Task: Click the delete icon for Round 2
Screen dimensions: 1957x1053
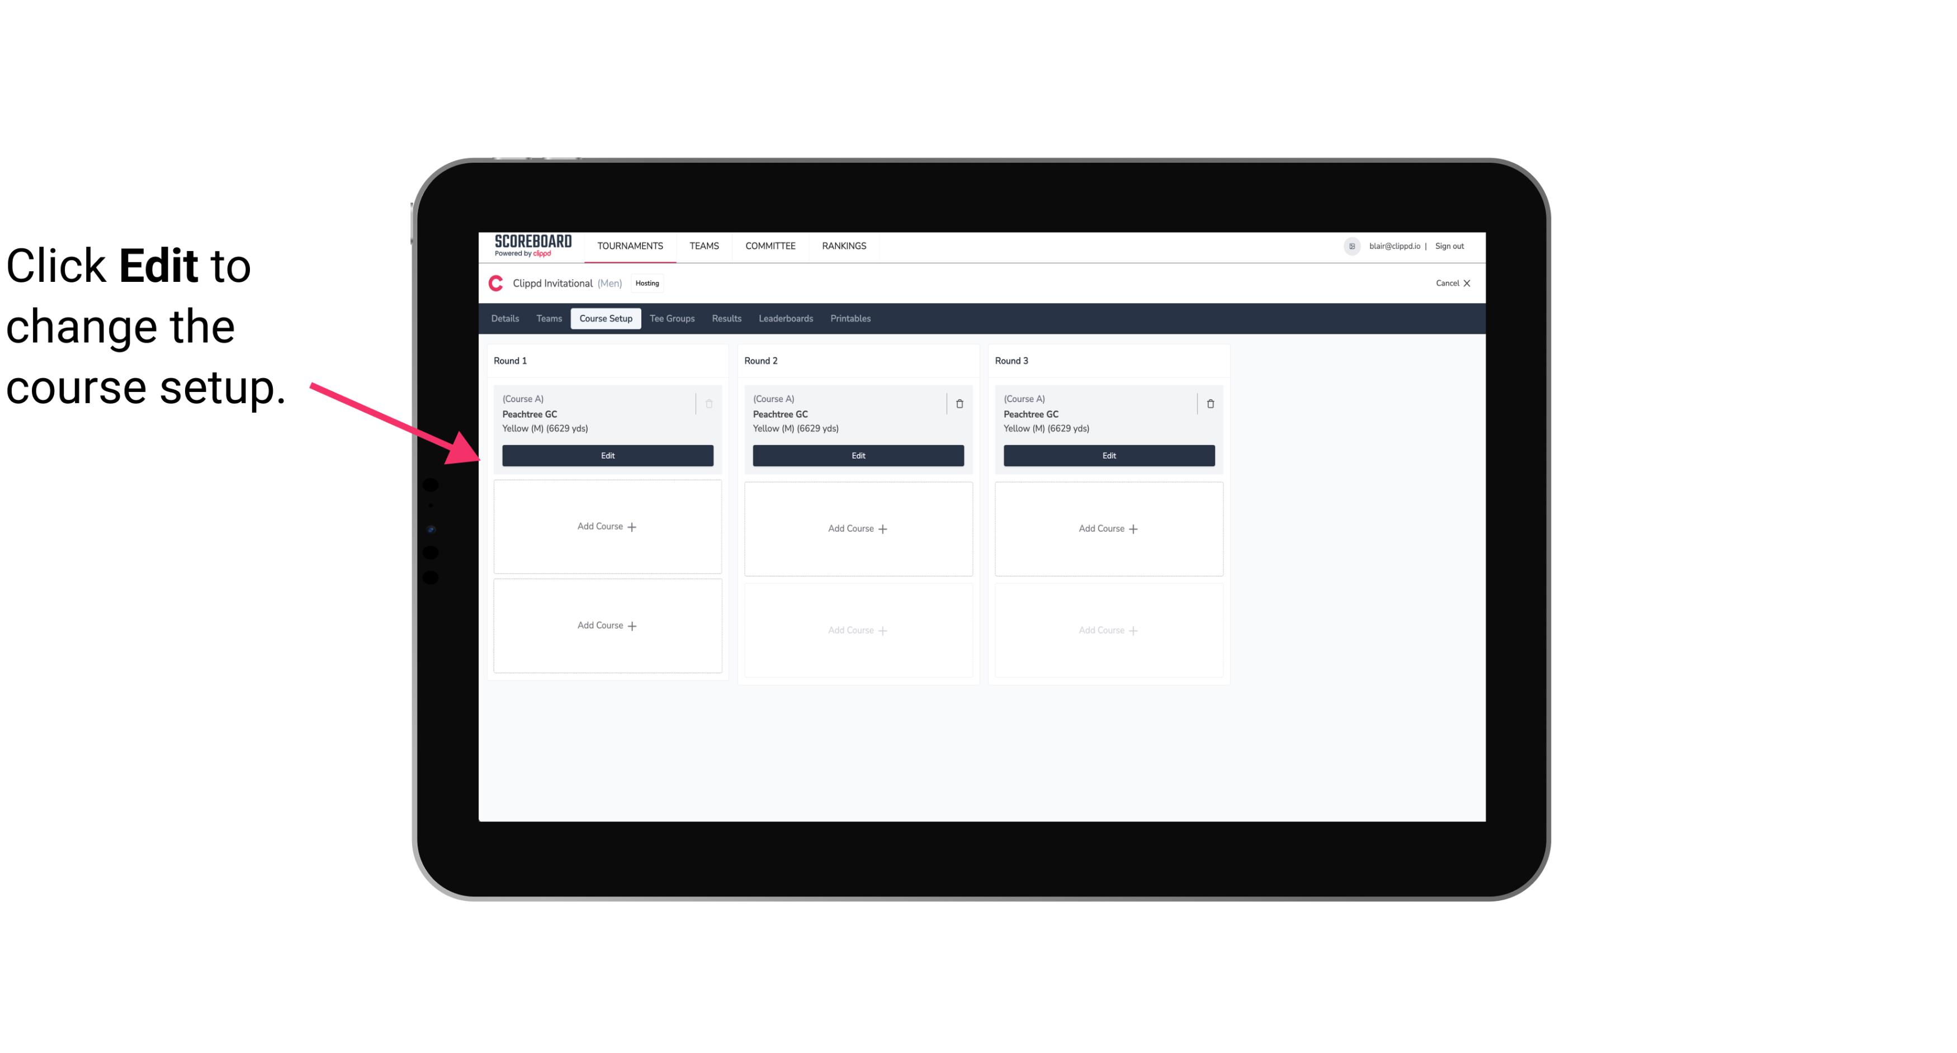Action: pos(959,403)
